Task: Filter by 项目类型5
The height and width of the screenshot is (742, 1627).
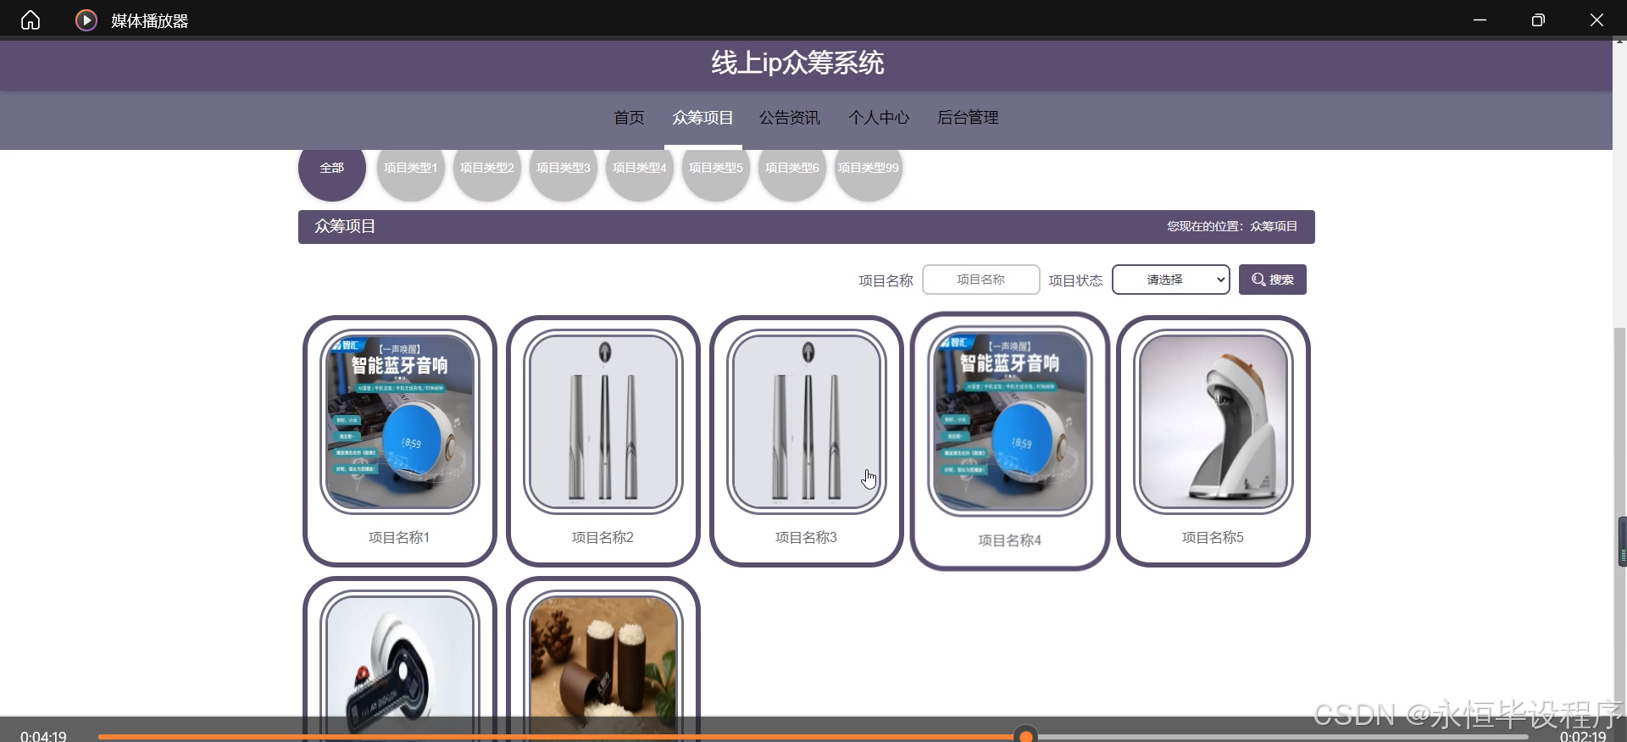Action: 716,168
